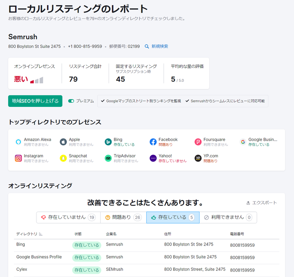
Task: Click the Facebook directory icon
Action: click(153, 142)
